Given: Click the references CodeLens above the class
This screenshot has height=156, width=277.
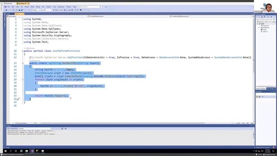Looking at the screenshot, I should coord(29,48).
